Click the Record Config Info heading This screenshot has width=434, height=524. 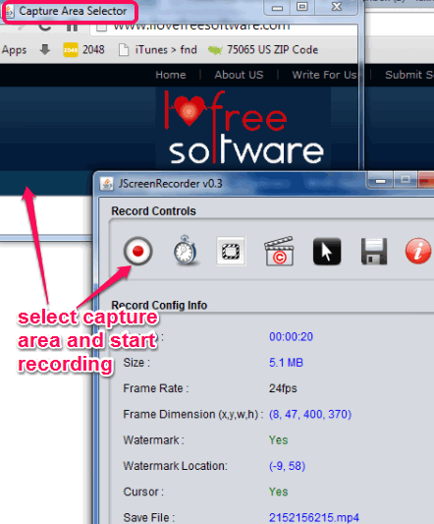(x=159, y=305)
